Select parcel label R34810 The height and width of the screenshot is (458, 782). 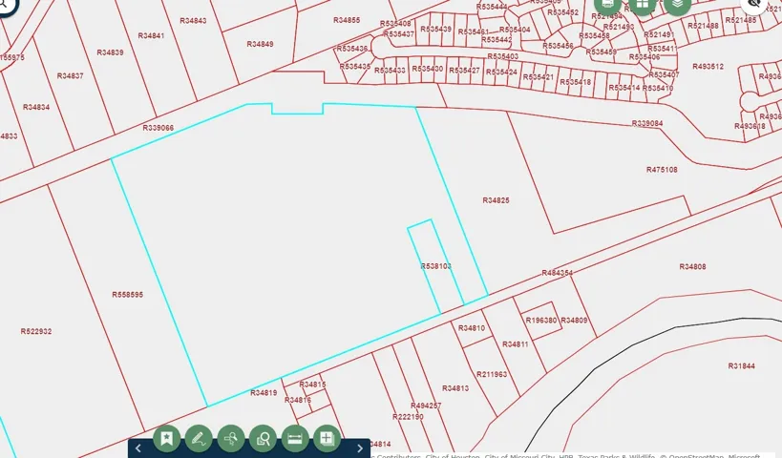click(472, 328)
